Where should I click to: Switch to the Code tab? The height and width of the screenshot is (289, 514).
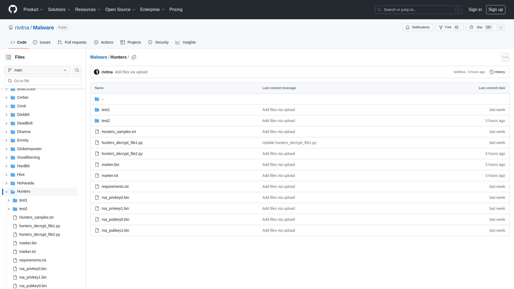click(18, 42)
